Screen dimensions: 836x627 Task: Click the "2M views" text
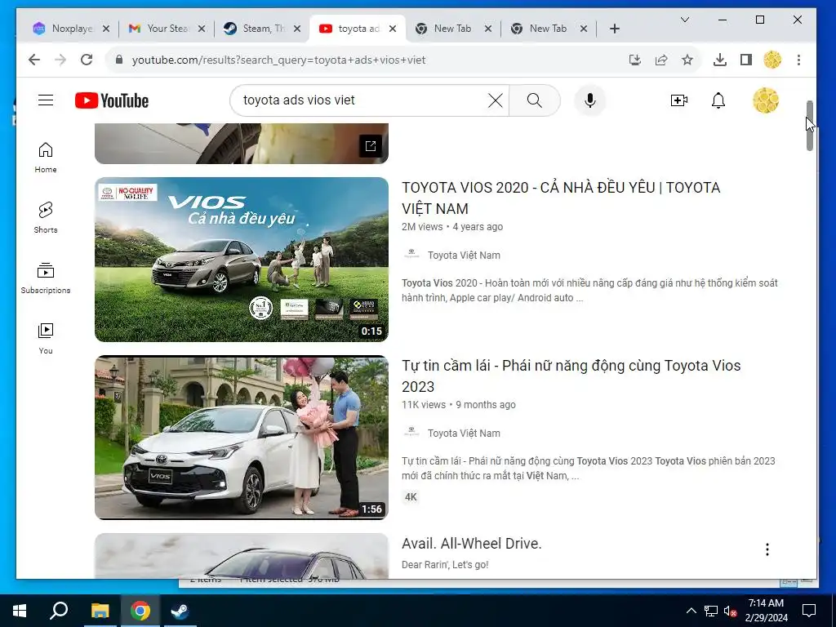422,227
